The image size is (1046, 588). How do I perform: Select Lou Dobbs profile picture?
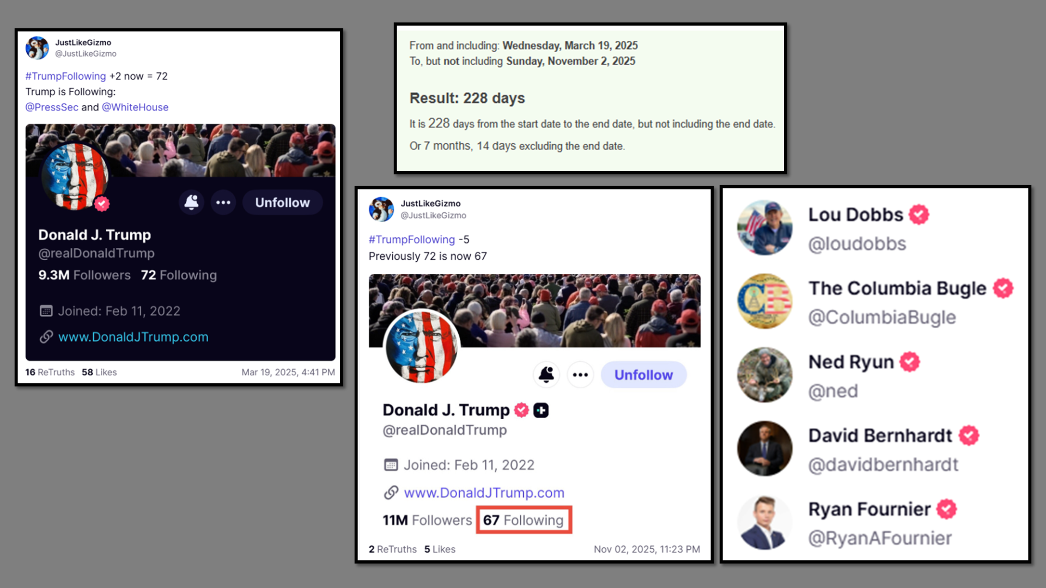[x=764, y=228]
